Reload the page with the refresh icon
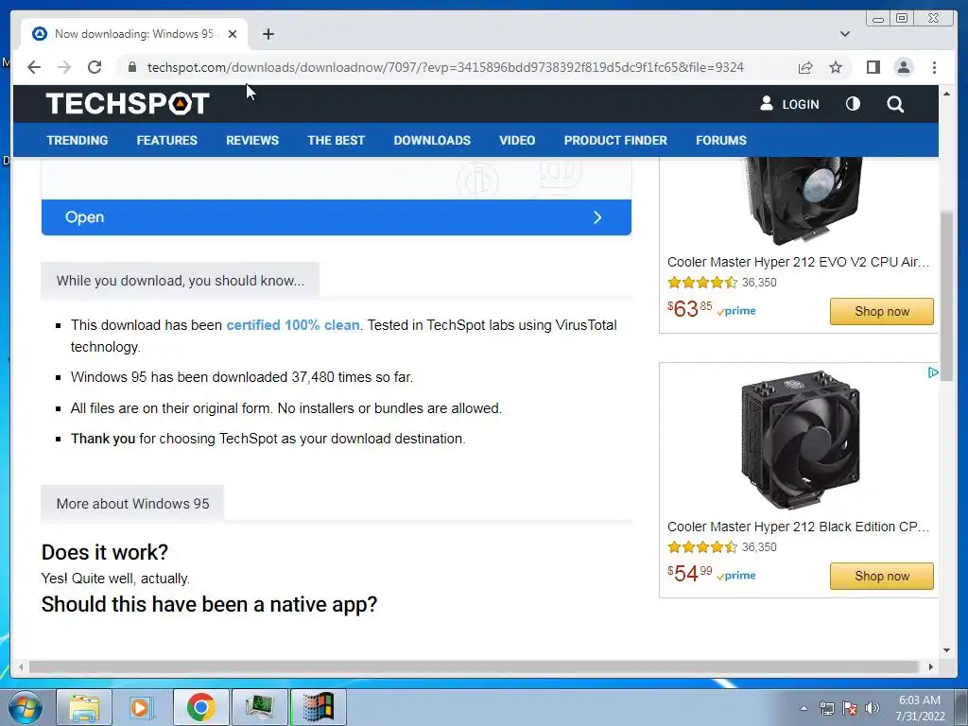Screen dimensions: 968x726 [x=95, y=67]
